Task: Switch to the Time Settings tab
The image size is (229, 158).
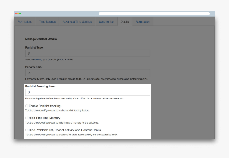Action: [47, 22]
